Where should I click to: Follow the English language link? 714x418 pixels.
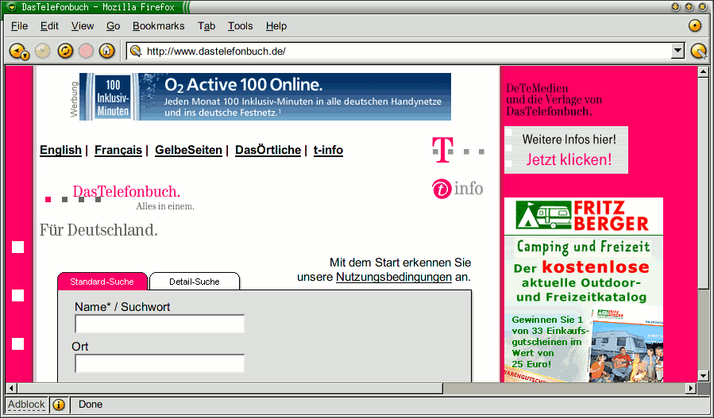pos(60,150)
